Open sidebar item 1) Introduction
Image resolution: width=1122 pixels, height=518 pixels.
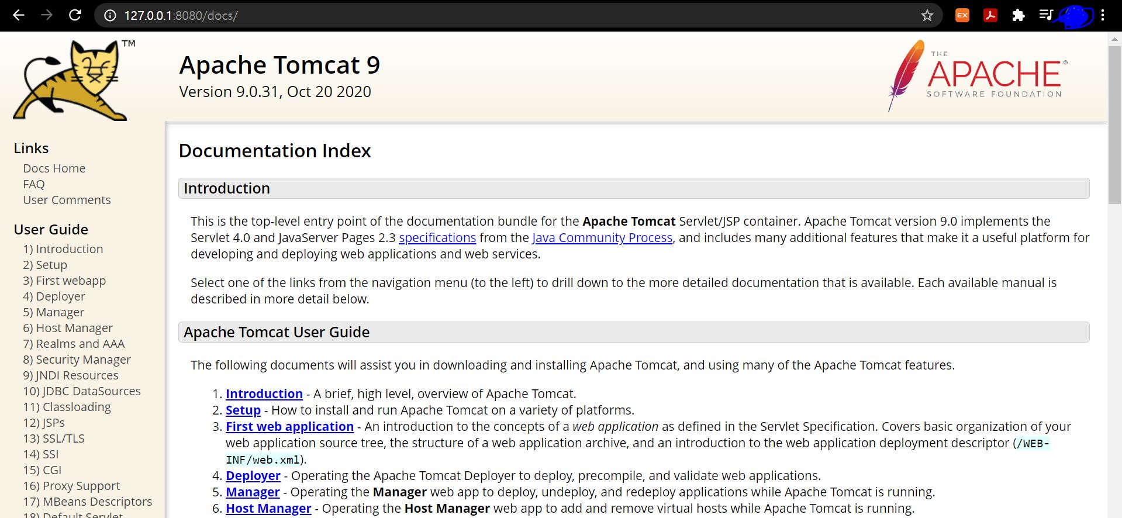[x=63, y=249]
